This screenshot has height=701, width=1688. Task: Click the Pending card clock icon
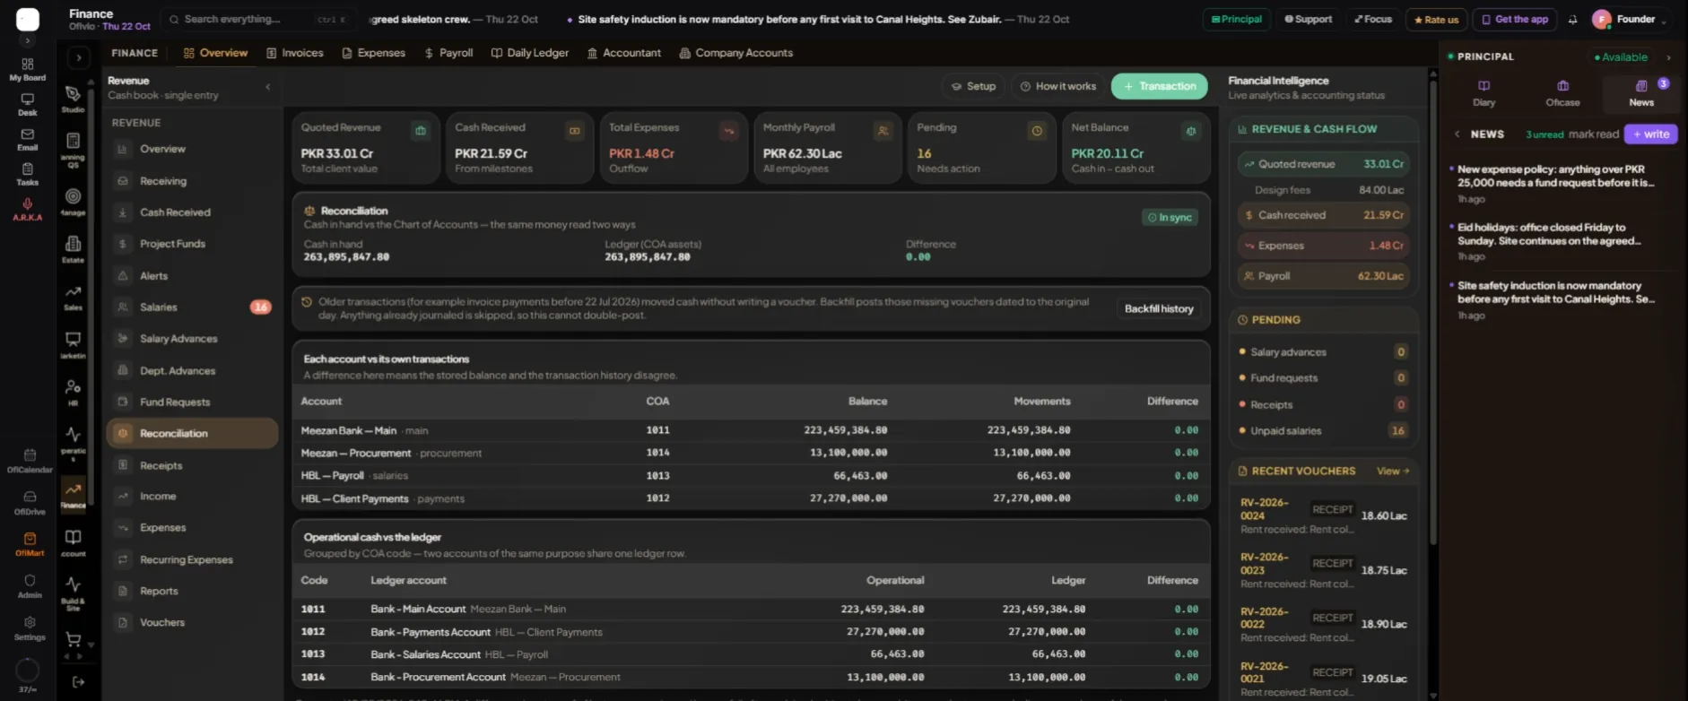(x=1037, y=131)
